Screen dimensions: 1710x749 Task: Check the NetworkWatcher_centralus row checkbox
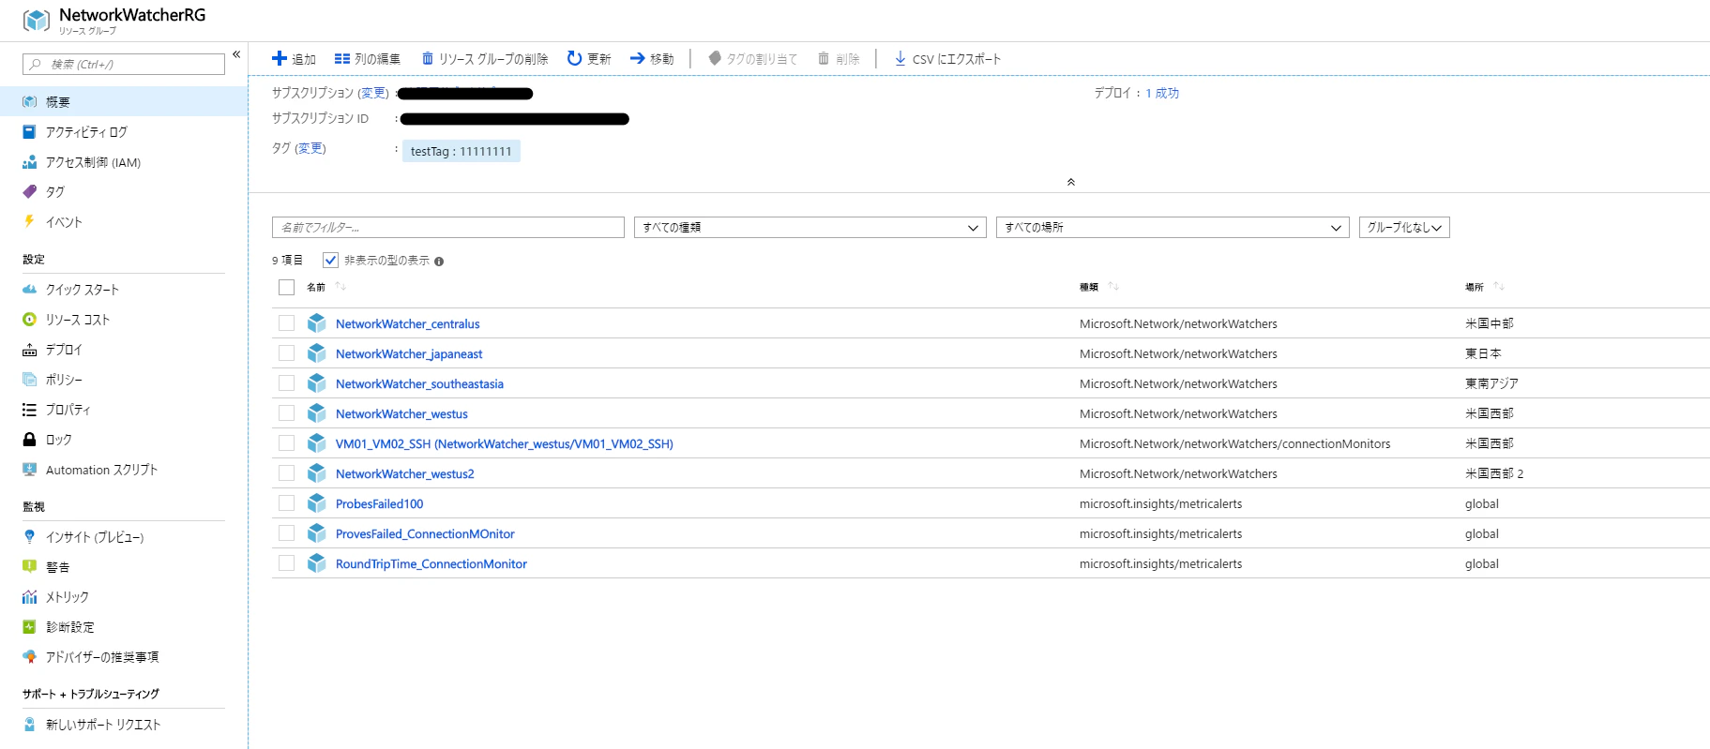pos(287,323)
